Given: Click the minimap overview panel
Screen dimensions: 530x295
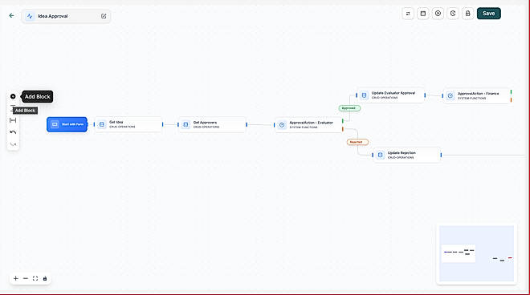Looking at the screenshot, I should (x=476, y=254).
